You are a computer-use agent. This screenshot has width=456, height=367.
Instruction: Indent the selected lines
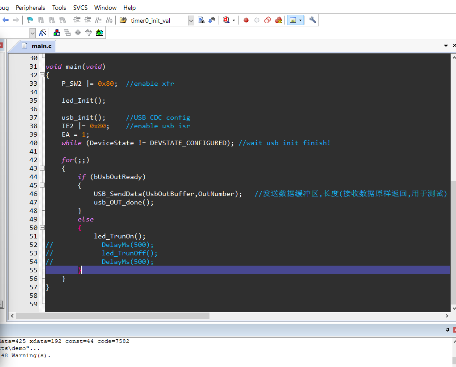point(77,20)
